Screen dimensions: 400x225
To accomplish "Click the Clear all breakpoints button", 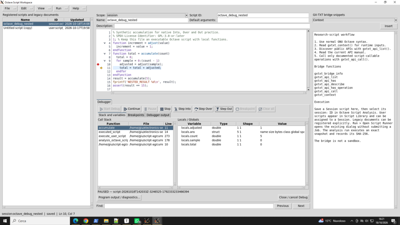I will coord(266,109).
